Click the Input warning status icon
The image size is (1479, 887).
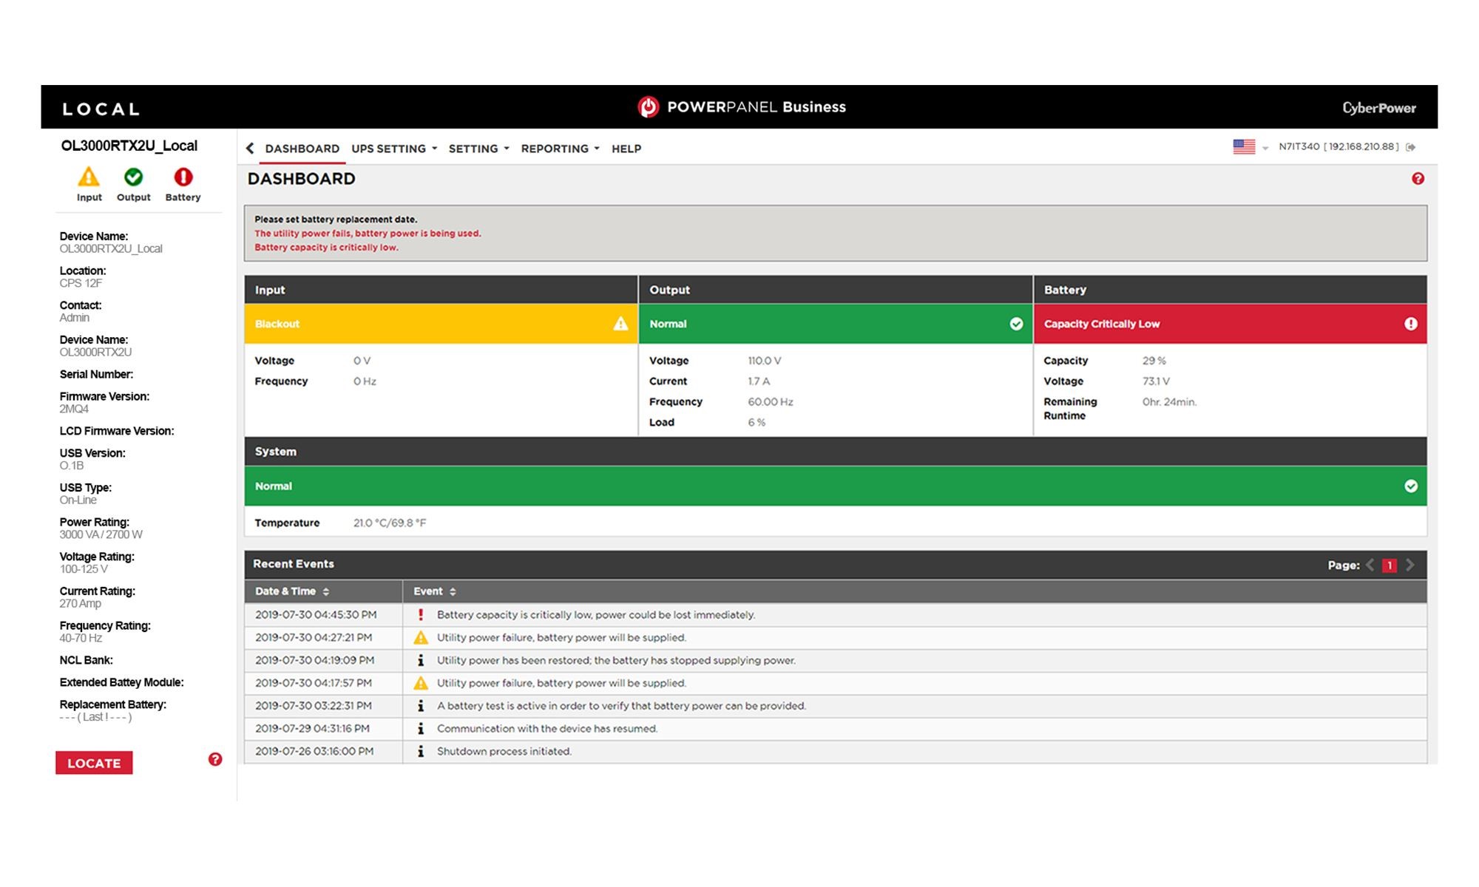89,177
